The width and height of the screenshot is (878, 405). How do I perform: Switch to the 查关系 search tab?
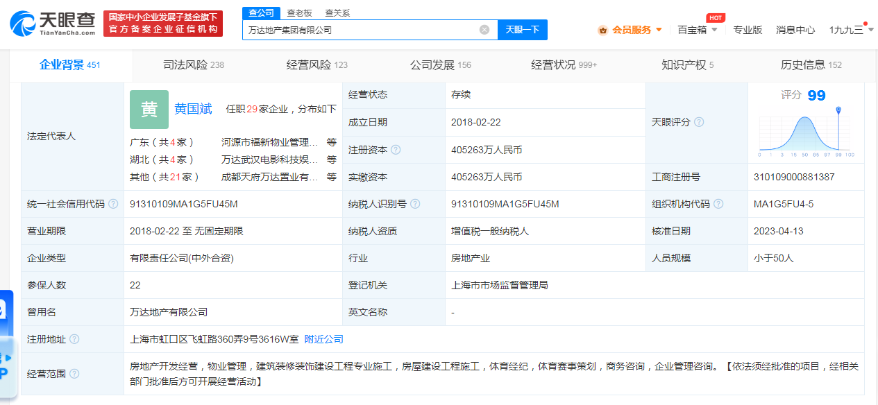(337, 13)
